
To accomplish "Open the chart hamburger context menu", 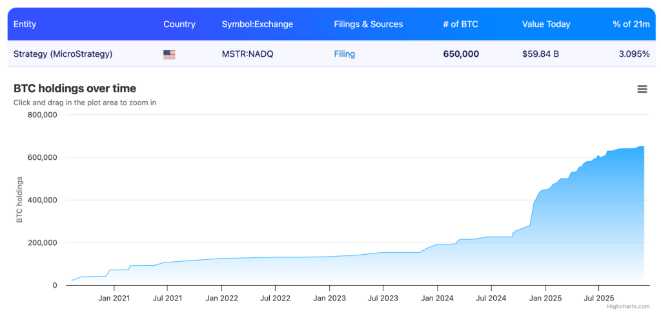I will tap(642, 90).
